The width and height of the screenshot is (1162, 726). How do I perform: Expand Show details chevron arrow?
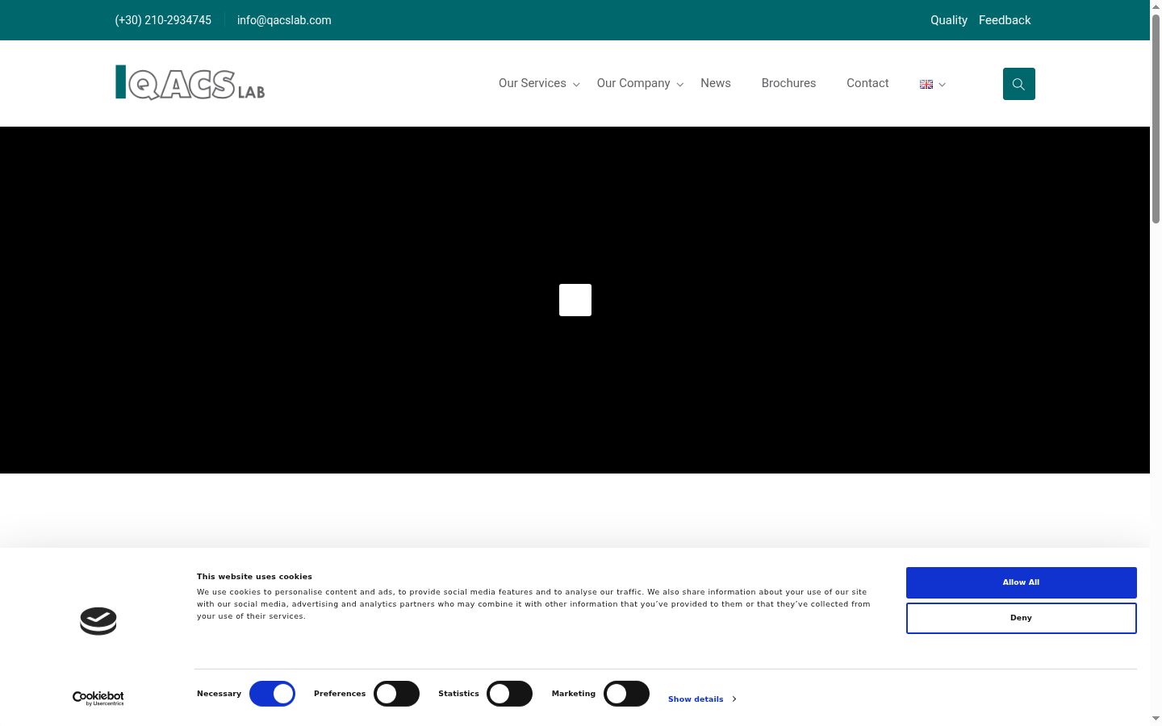pyautogui.click(x=734, y=699)
